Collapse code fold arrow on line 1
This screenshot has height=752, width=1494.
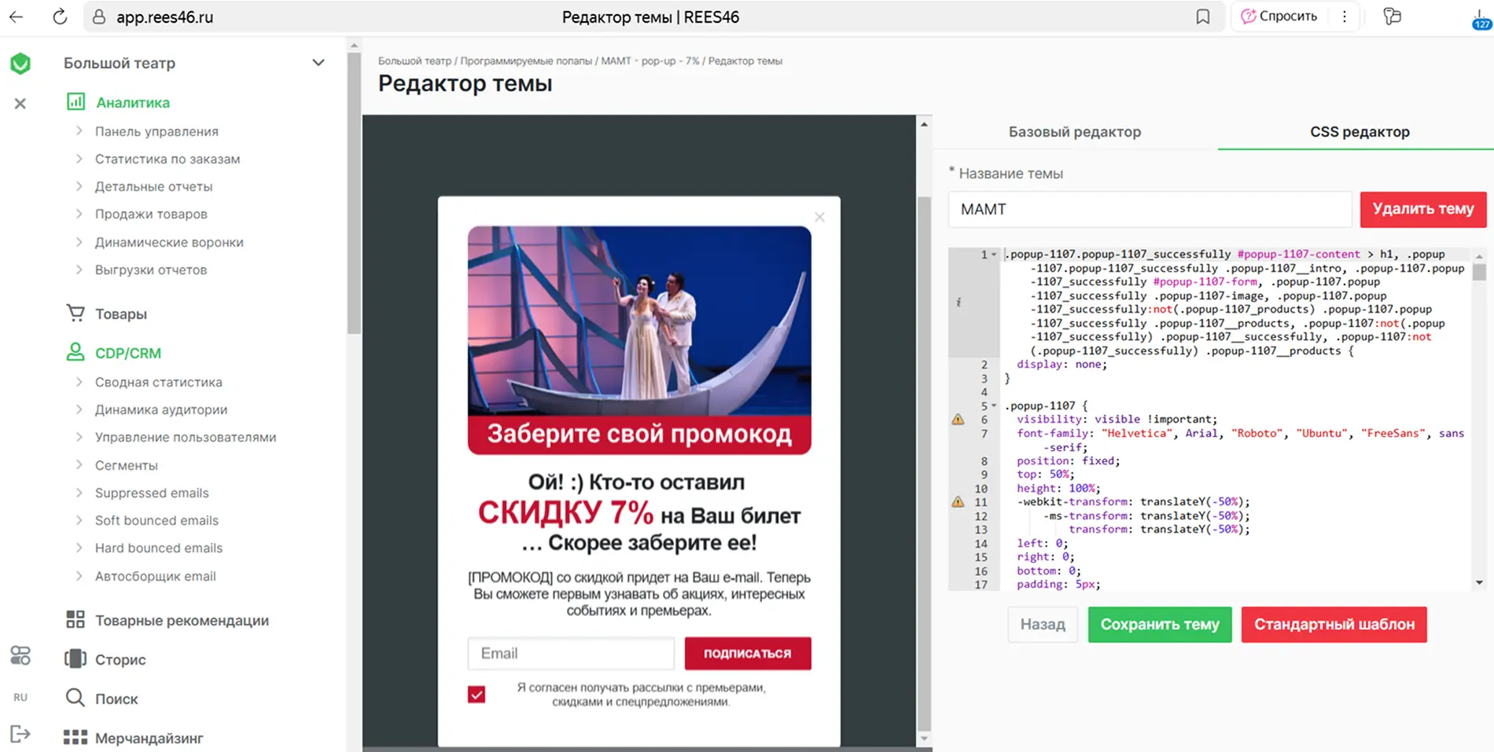(x=994, y=255)
